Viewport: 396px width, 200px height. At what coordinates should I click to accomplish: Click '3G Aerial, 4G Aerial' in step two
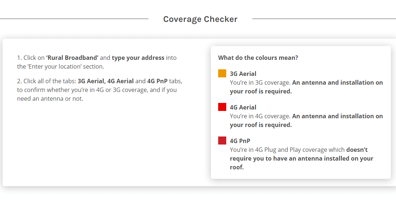click(106, 81)
